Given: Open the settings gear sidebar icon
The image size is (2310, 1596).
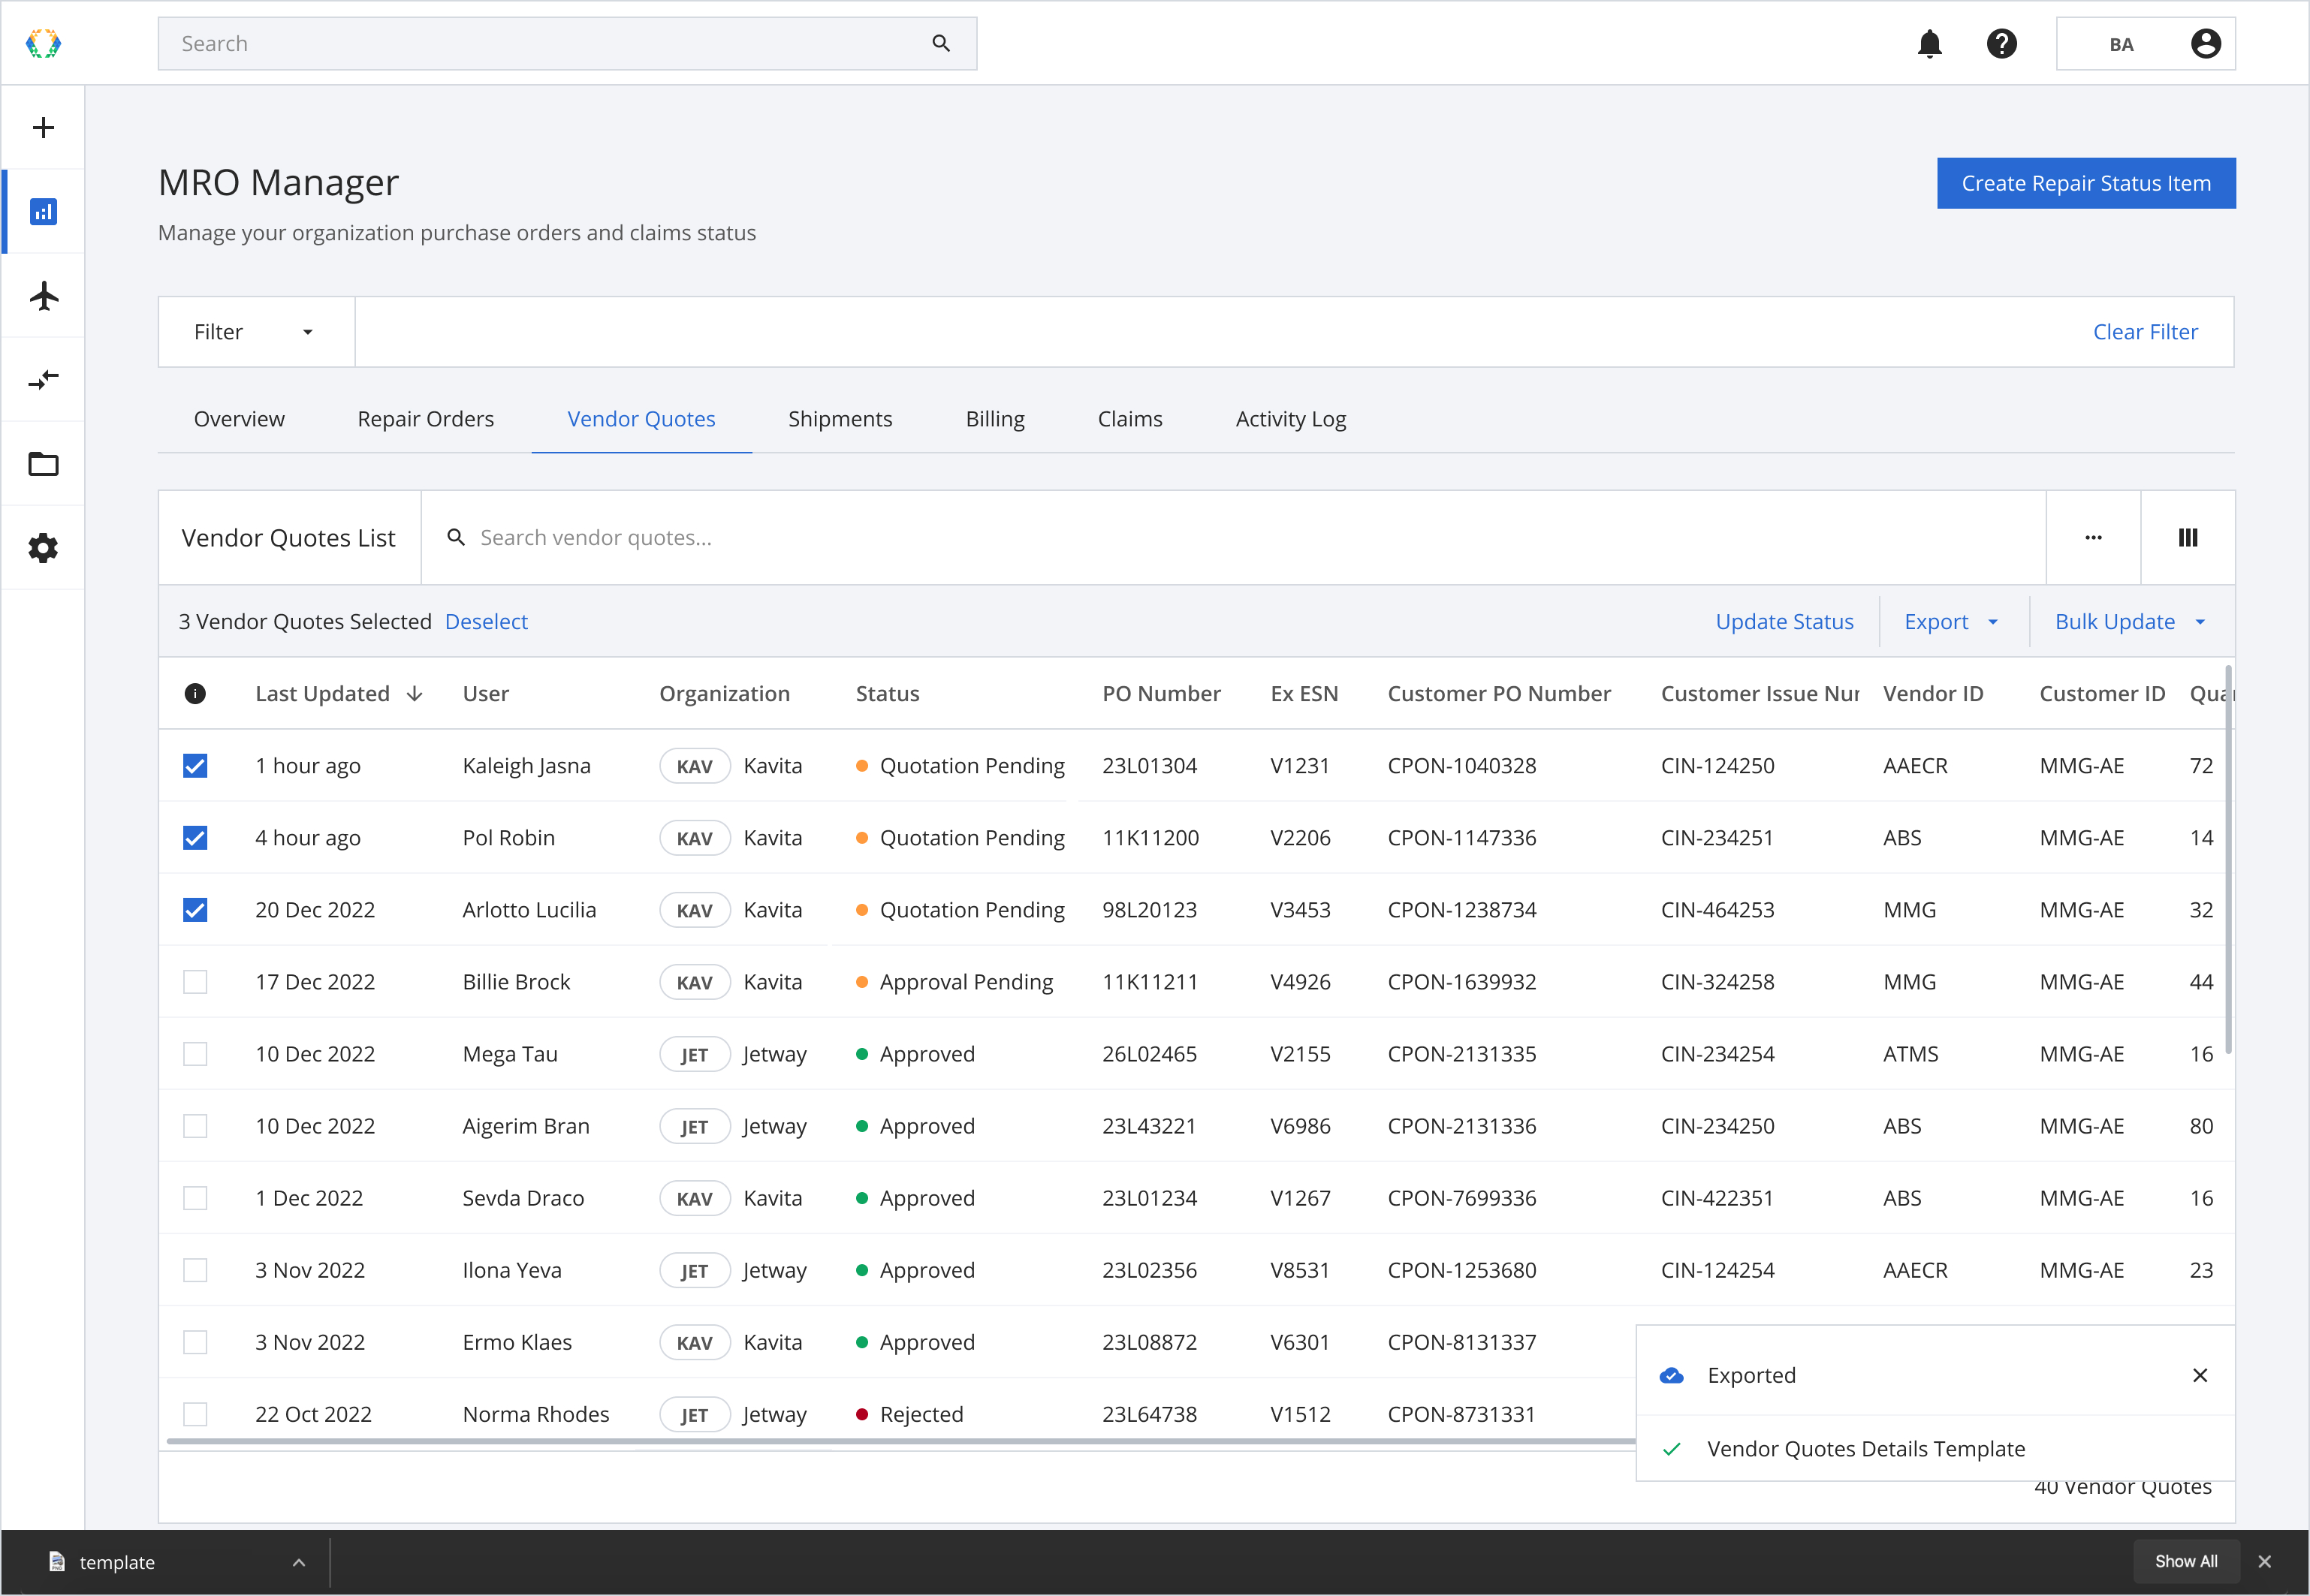Looking at the screenshot, I should coord(43,548).
